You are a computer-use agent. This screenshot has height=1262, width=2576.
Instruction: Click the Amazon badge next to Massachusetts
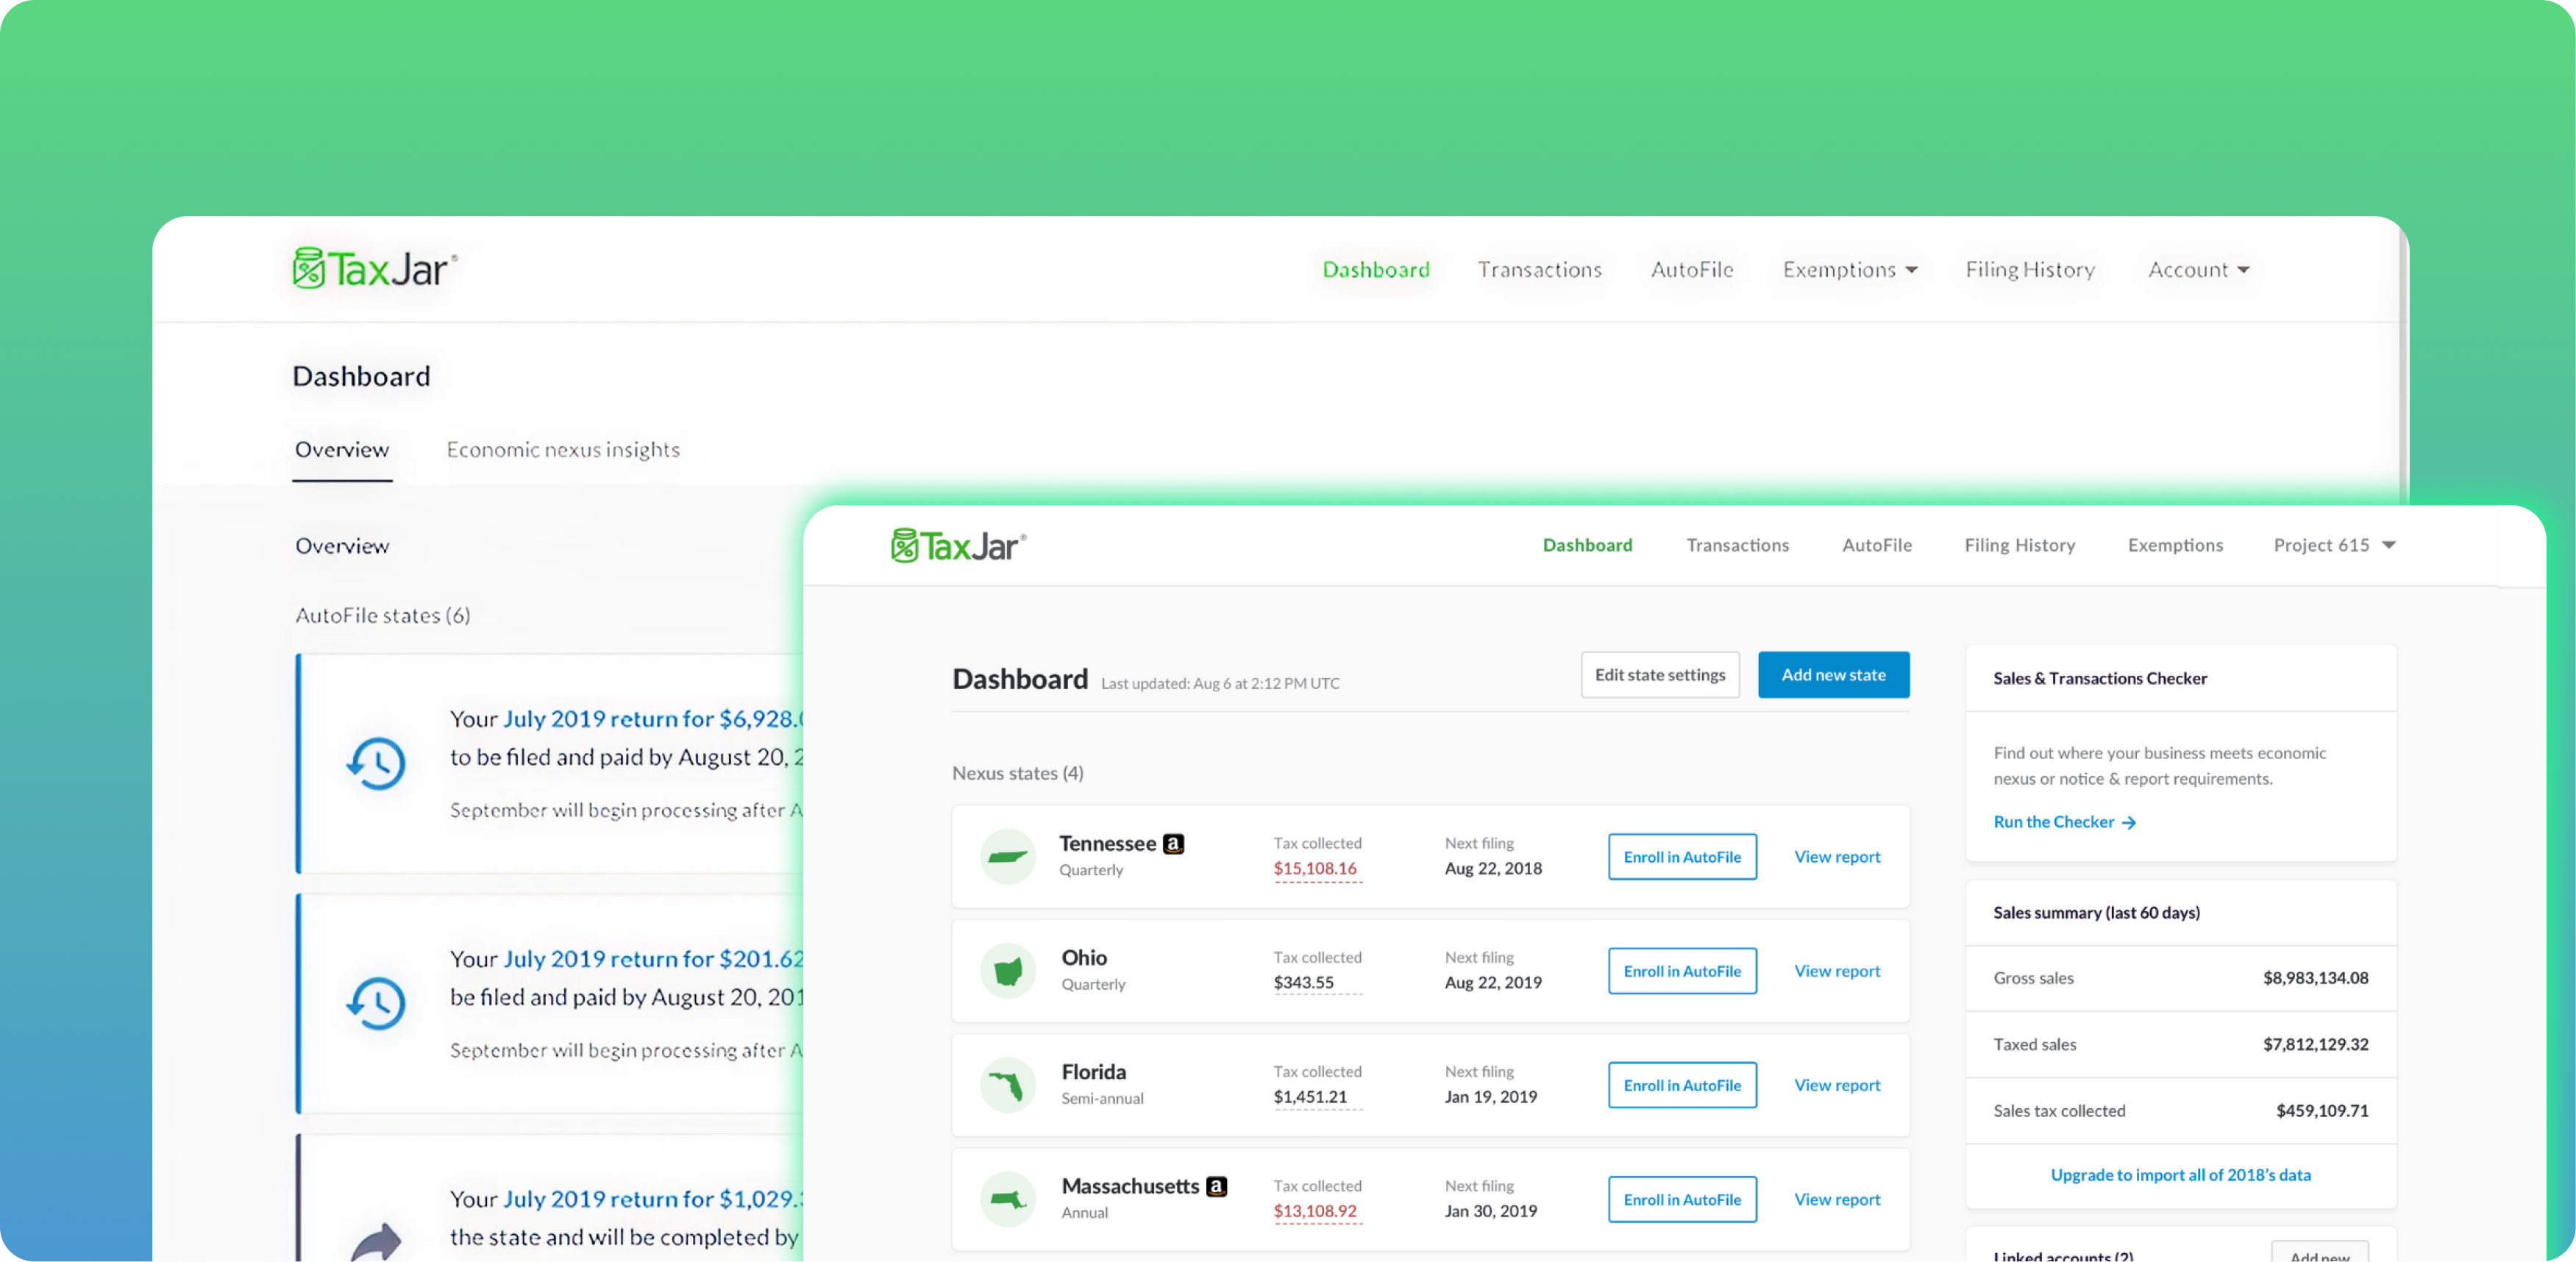click(x=1216, y=1186)
